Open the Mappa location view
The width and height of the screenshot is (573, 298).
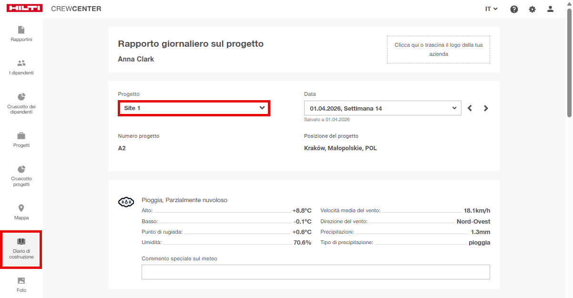coord(21,212)
